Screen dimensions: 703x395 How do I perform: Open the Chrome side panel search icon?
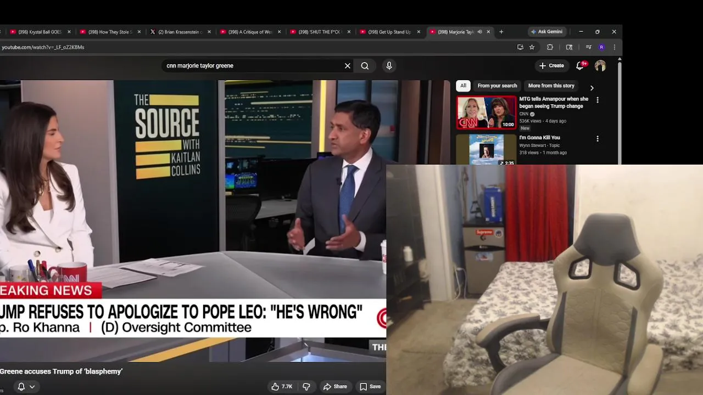point(569,47)
